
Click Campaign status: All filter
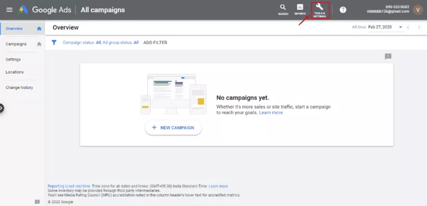click(82, 42)
